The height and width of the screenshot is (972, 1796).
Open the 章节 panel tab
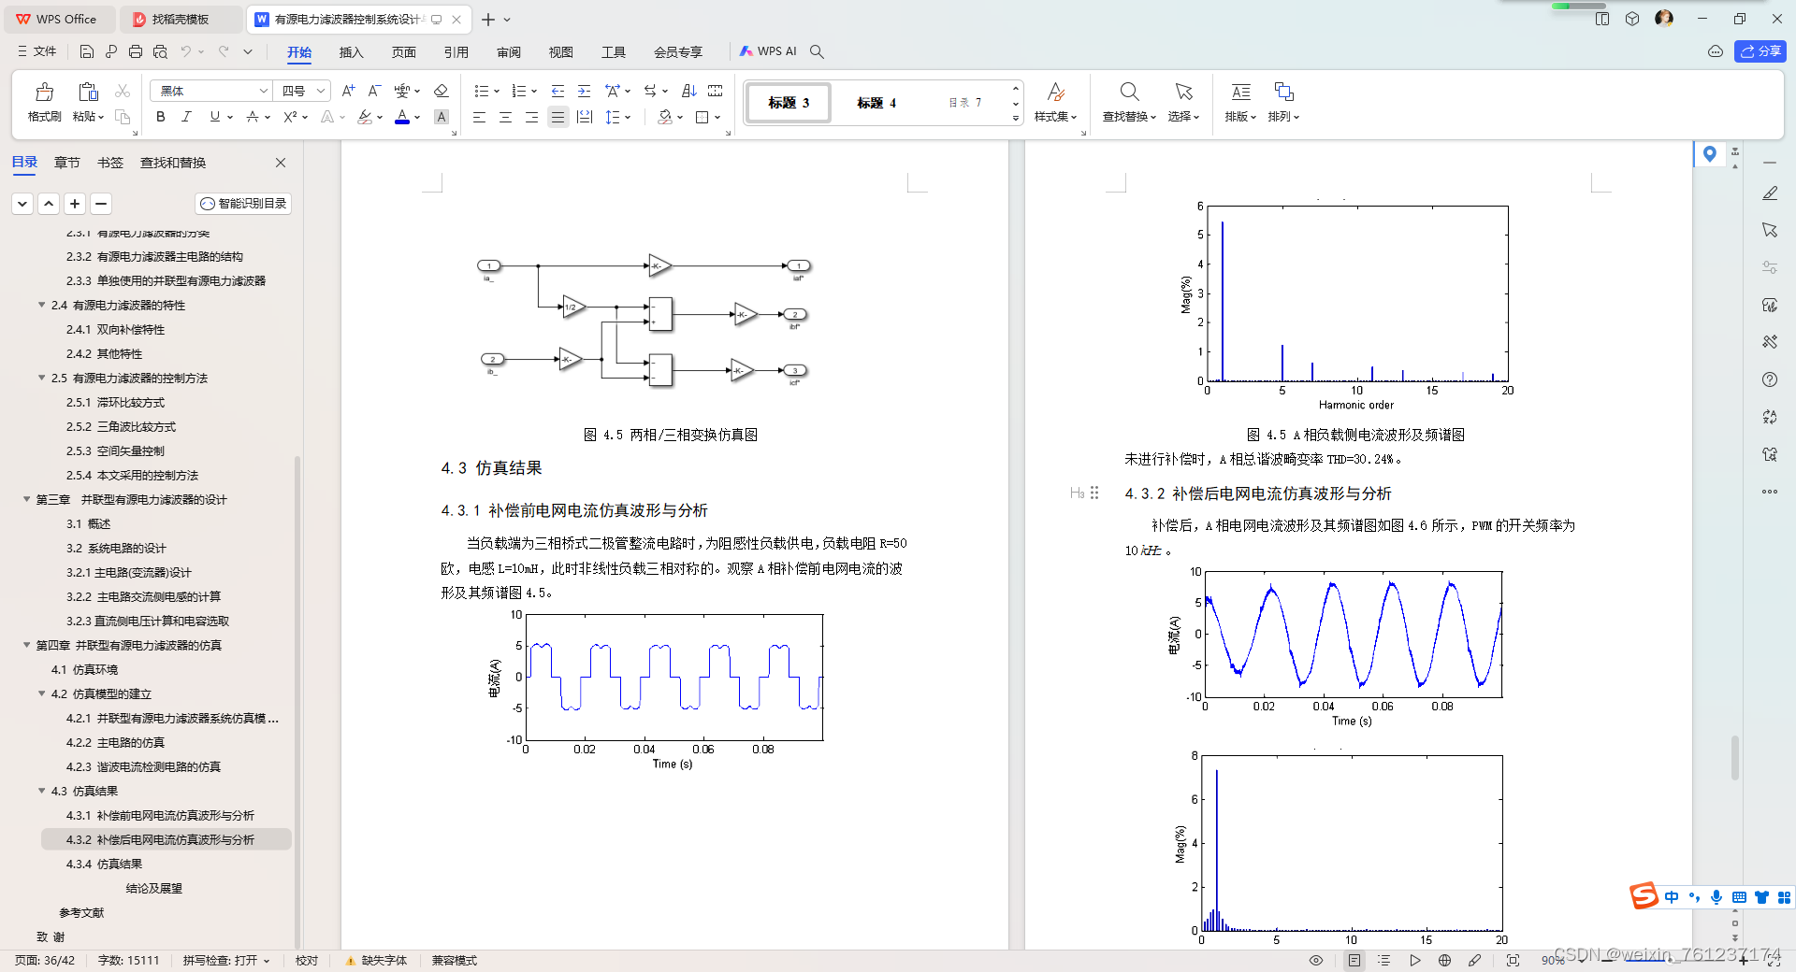(66, 162)
